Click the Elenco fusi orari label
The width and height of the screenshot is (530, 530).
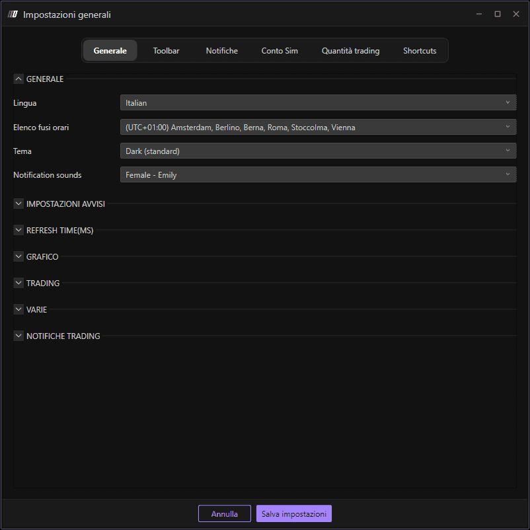click(41, 128)
